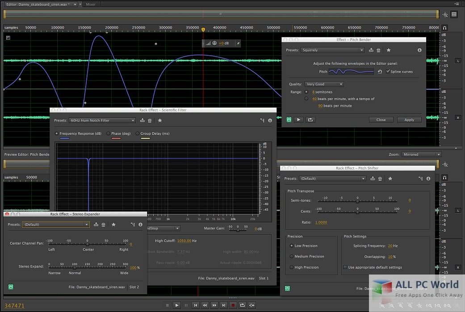465x312 pixels.
Task: Choose Medium Precision option
Action: (x=292, y=256)
